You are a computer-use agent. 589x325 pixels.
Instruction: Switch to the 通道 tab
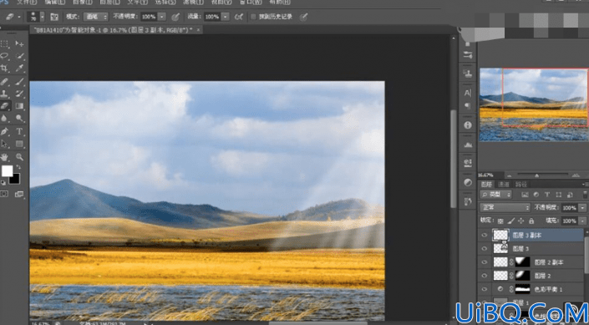(x=503, y=184)
